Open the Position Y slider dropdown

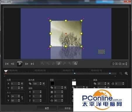pos(22,88)
